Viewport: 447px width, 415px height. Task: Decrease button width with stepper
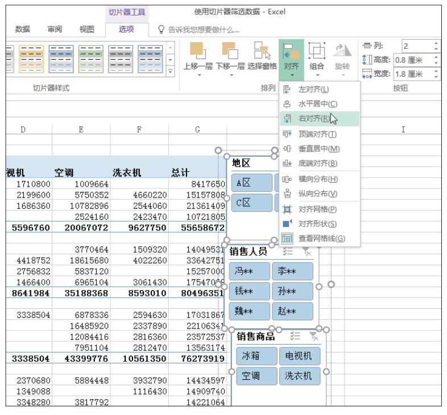click(x=436, y=77)
